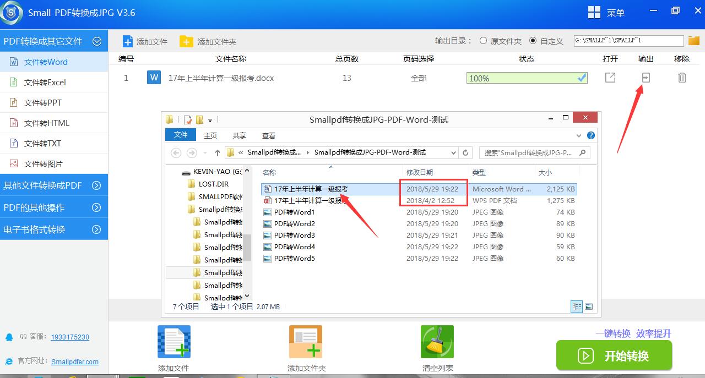Click the Explorer search box
Image resolution: width=705 pixels, height=378 pixels.
(x=534, y=153)
